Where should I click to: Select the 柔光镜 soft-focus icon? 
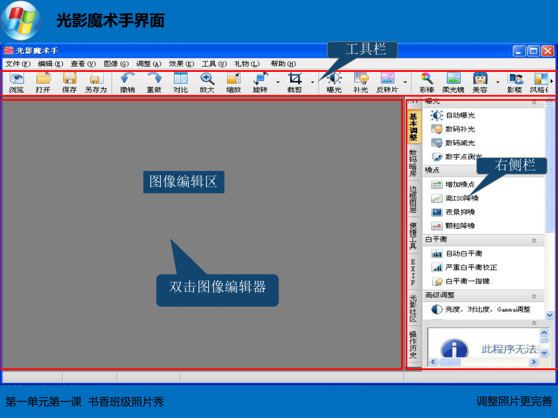(x=454, y=82)
